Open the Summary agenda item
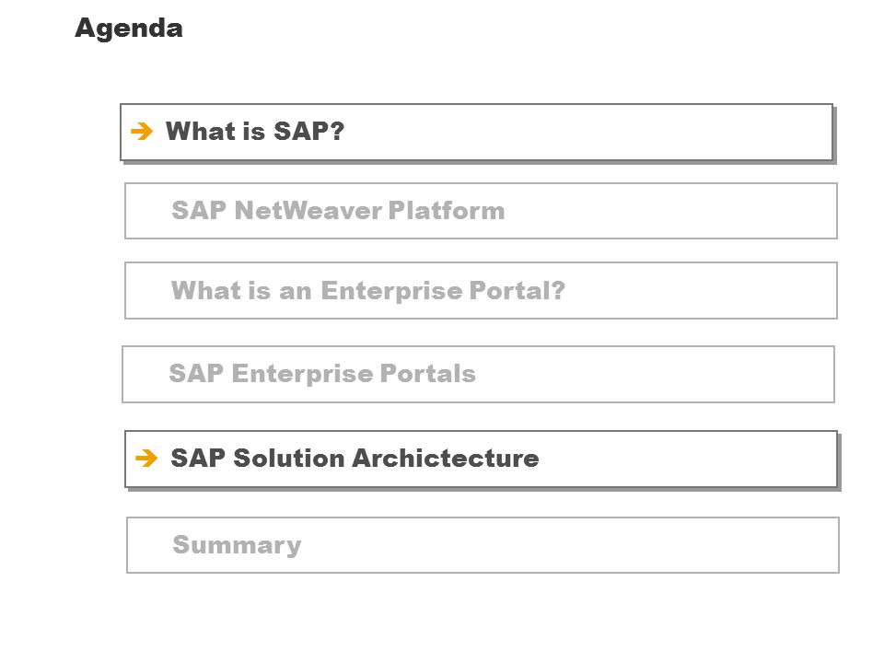 483,545
